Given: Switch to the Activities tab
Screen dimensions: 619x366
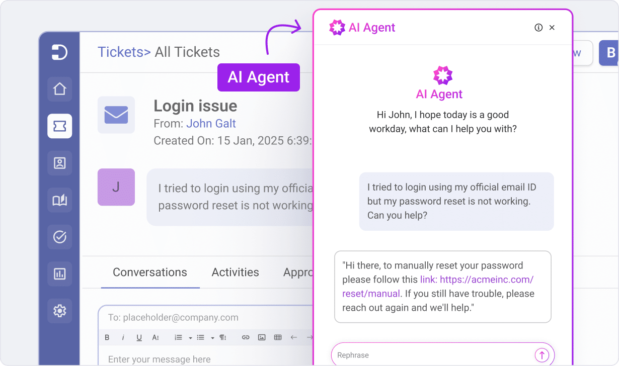Looking at the screenshot, I should (x=235, y=272).
